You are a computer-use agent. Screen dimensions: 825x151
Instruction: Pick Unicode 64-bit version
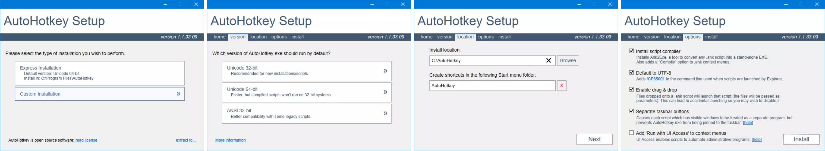[307, 92]
